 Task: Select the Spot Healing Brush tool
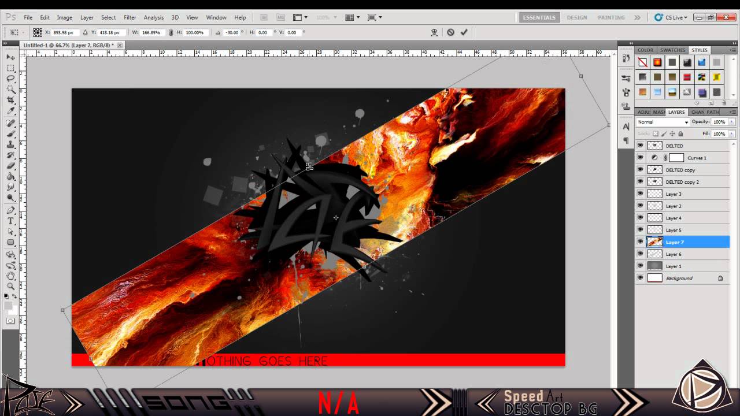[10, 123]
